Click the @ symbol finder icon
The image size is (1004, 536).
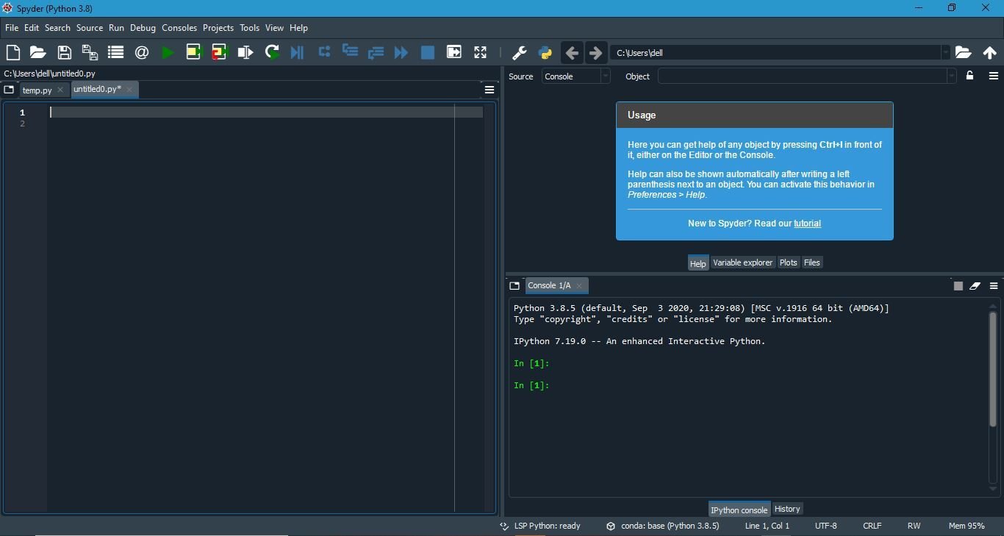[x=142, y=52]
